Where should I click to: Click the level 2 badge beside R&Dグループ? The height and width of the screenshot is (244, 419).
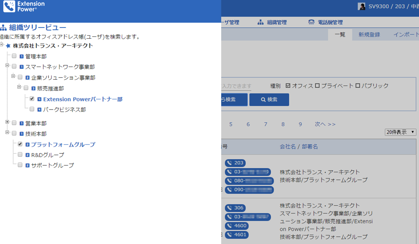pyautogui.click(x=28, y=155)
